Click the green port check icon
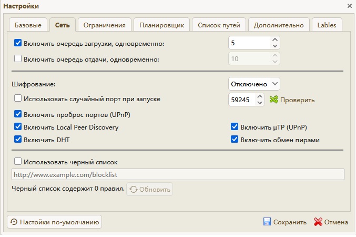 pos(274,100)
